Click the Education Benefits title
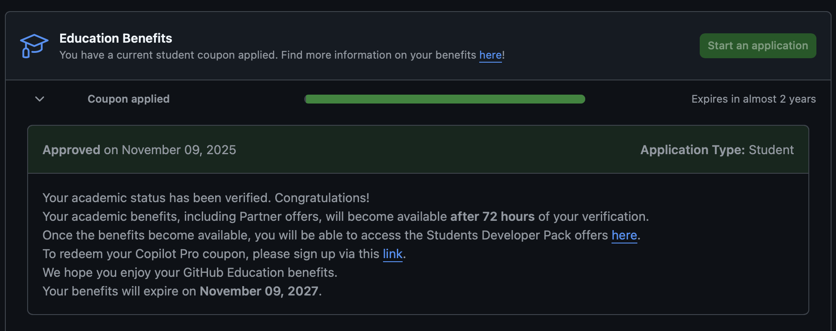The height and width of the screenshot is (331, 836). click(x=115, y=38)
